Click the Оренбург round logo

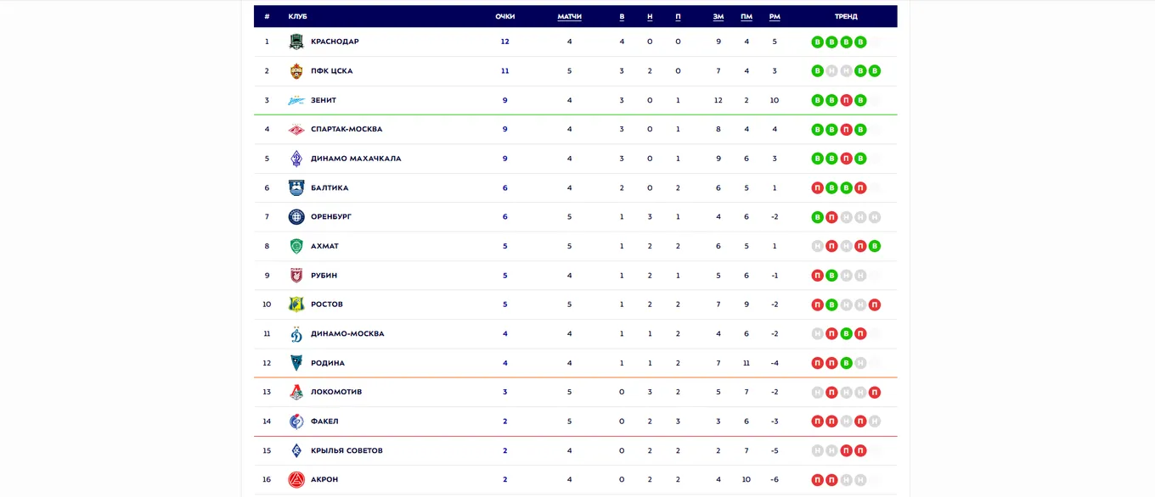[296, 217]
